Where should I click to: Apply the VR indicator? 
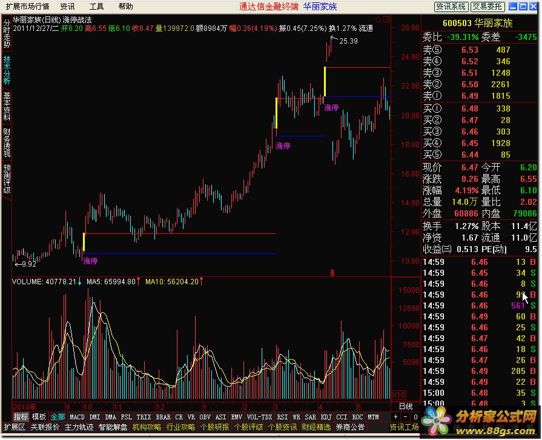191,417
